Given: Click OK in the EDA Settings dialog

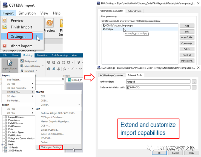Looking at the screenshot, I should click(x=159, y=153).
